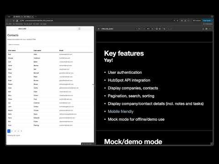Go to pagination page 1
Image resolution: width=219 pixels, height=164 pixels.
(9, 131)
